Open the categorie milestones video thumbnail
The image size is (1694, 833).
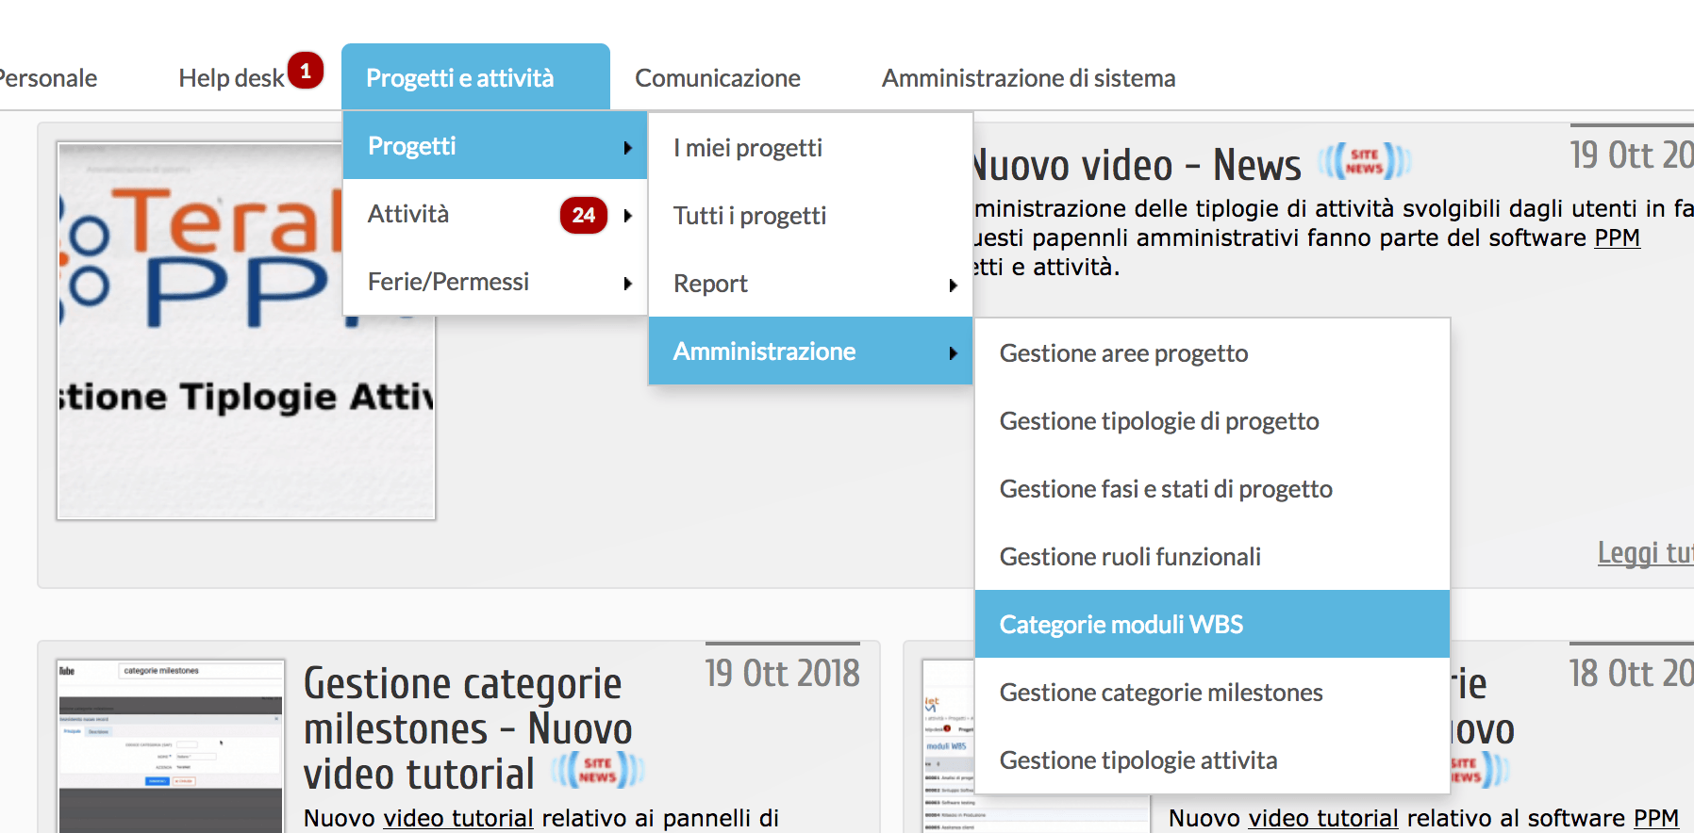click(x=171, y=746)
